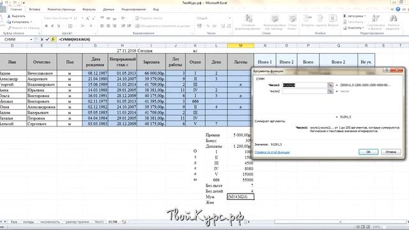The image size is (409, 230).
Task: Click the Insert Function fx icon
Action: coord(53,40)
